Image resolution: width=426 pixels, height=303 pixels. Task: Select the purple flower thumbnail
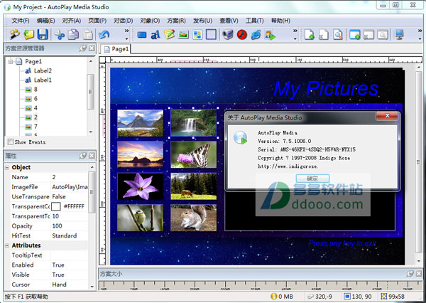tap(140, 186)
